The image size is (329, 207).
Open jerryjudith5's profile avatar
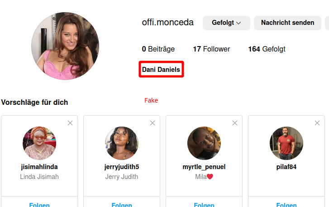click(122, 143)
